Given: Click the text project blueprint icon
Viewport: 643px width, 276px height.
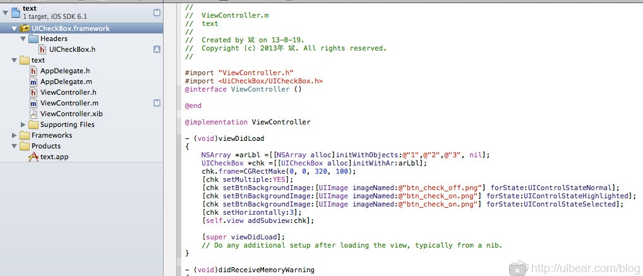Looking at the screenshot, I should click(x=16, y=12).
